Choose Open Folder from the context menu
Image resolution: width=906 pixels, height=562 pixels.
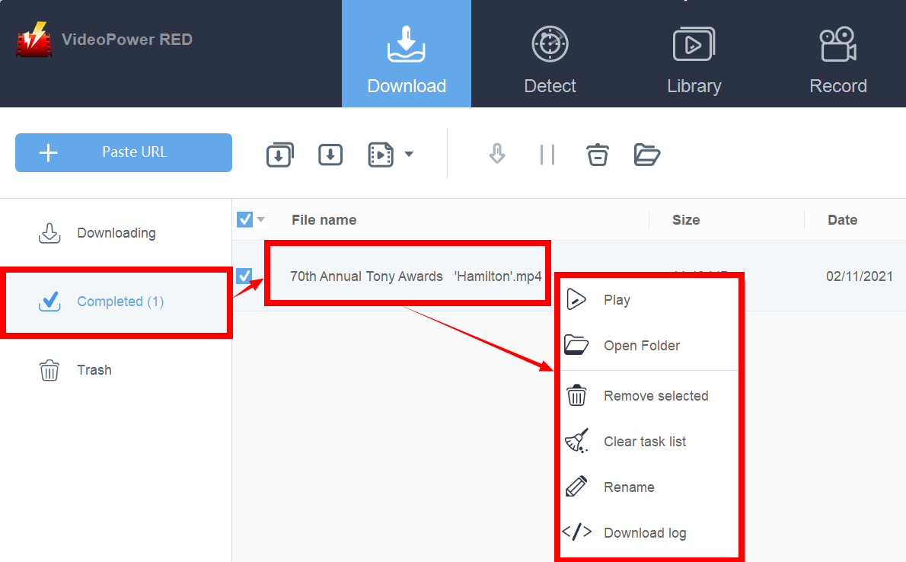650,346
